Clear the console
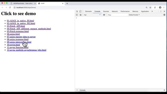 pos(81,15)
